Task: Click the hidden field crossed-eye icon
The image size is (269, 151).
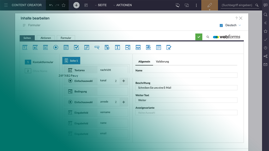Action: 148,47
